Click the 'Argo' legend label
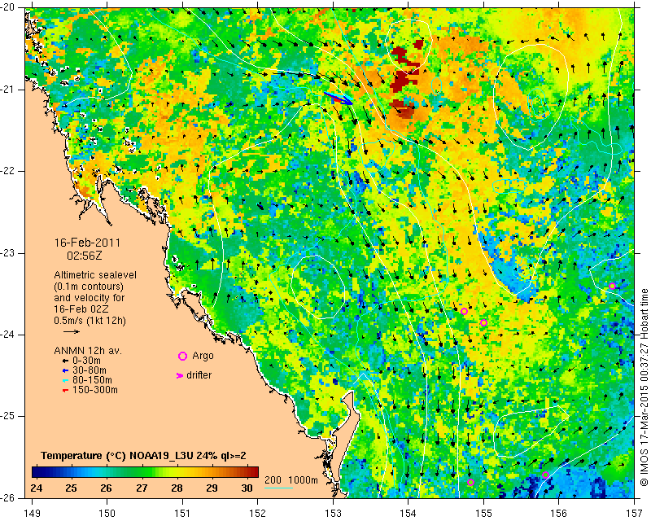651x521 pixels. (203, 356)
